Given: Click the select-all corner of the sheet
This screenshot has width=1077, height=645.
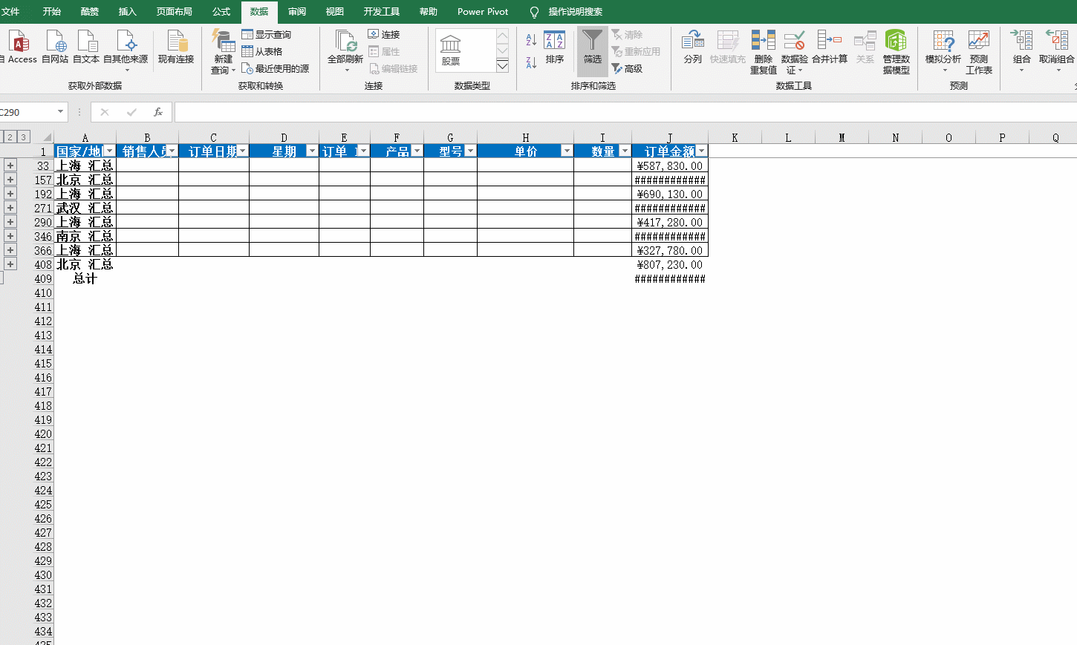Looking at the screenshot, I should click(x=47, y=137).
